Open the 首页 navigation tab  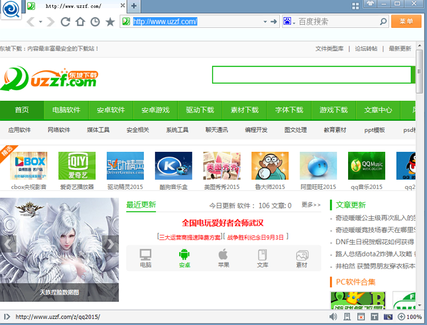22,110
